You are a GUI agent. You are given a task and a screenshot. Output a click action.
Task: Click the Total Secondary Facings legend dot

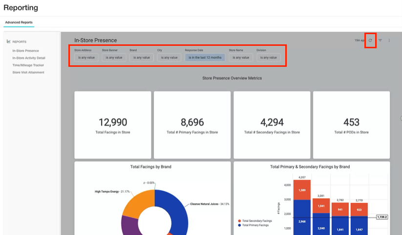pos(239,221)
